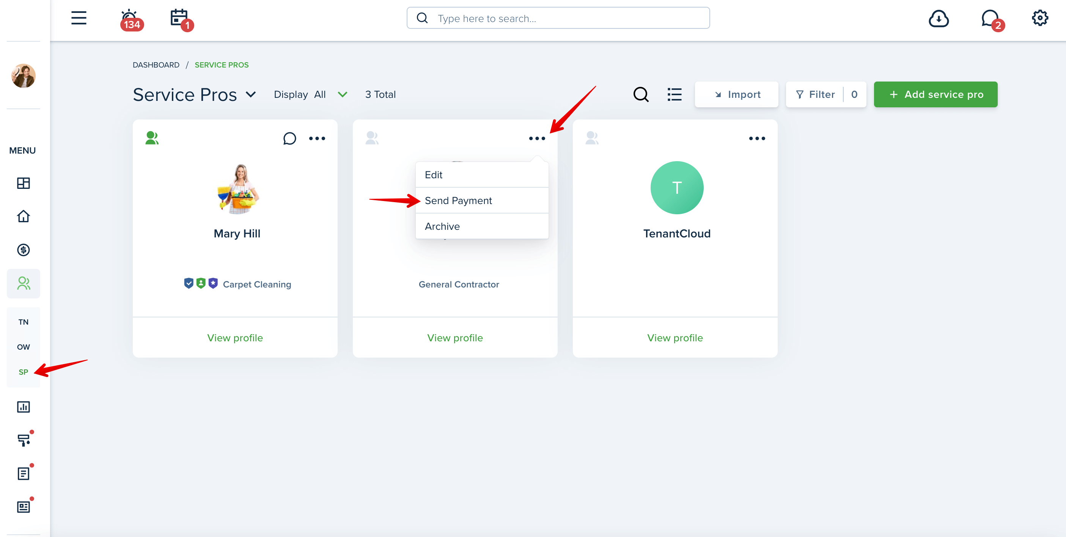Open the contacts people icon in sidebar
This screenshot has width=1066, height=537.
point(23,283)
